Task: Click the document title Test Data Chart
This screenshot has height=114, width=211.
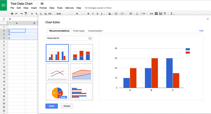Action: [x=21, y=4]
